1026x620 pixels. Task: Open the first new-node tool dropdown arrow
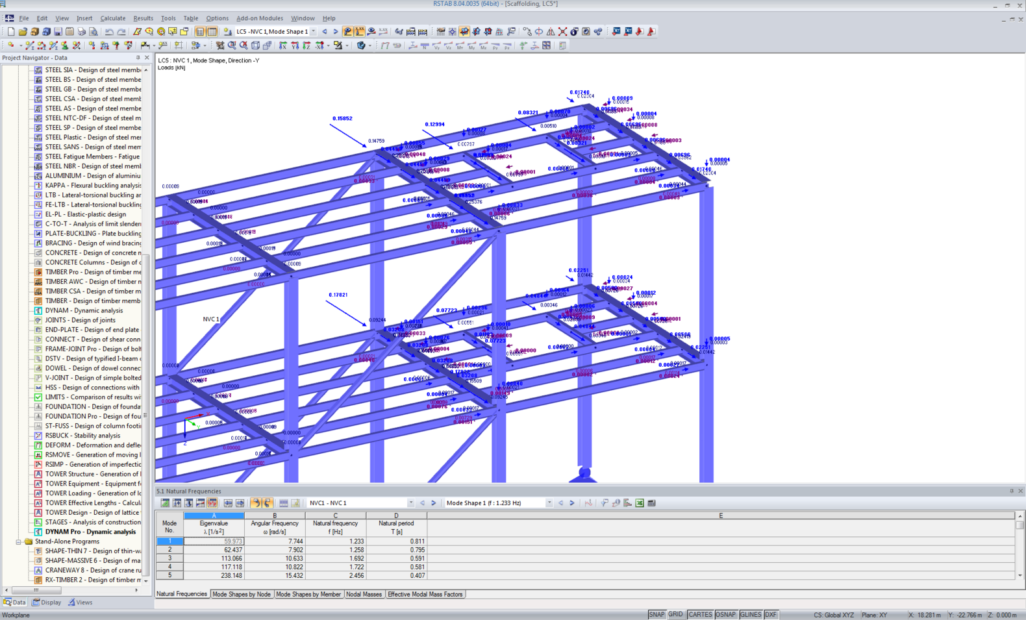click(21, 45)
